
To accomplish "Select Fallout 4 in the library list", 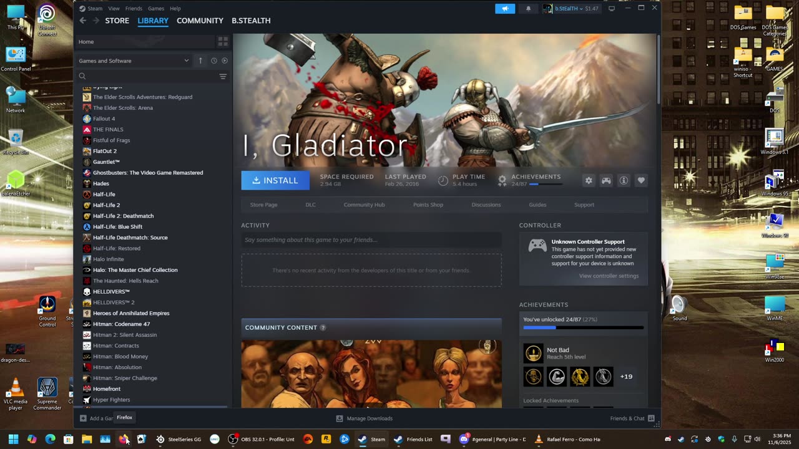I will coord(104,118).
